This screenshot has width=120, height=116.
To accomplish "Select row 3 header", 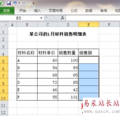I will coord(4,45).
